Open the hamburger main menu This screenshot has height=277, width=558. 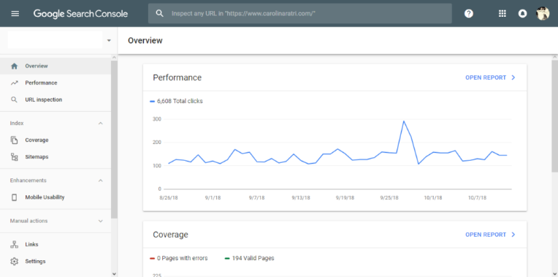[15, 14]
